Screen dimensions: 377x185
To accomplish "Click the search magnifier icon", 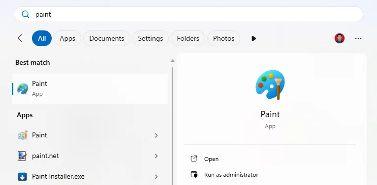I will (x=25, y=14).
